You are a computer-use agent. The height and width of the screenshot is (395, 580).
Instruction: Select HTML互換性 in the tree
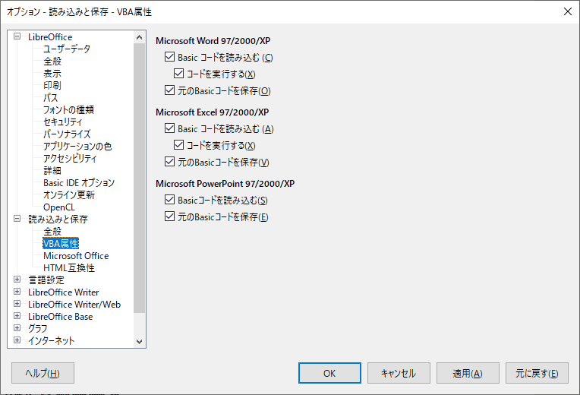click(x=69, y=268)
